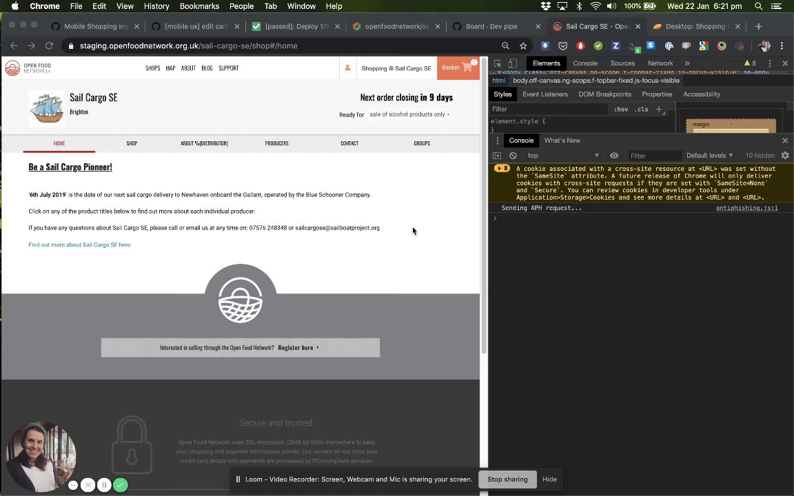Expand the cookie warning message group
Viewport: 794px width, 496px height.
pyautogui.click(x=501, y=169)
